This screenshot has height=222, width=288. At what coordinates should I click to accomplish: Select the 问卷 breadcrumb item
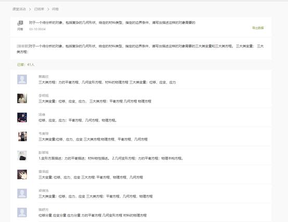pyautogui.click(x=55, y=9)
